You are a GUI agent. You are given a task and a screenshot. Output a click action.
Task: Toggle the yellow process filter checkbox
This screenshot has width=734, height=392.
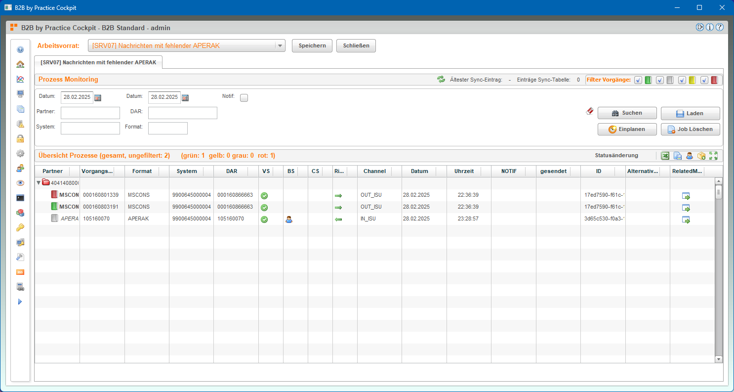pos(682,80)
